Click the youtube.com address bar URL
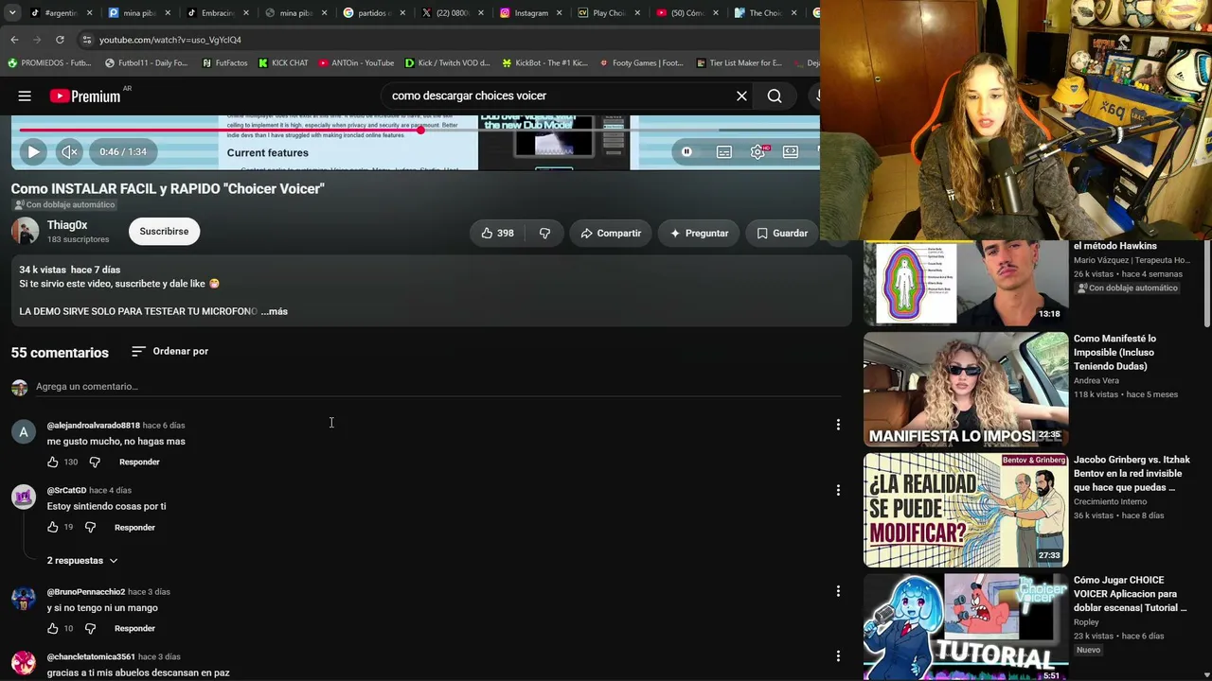The width and height of the screenshot is (1212, 681). (170, 40)
